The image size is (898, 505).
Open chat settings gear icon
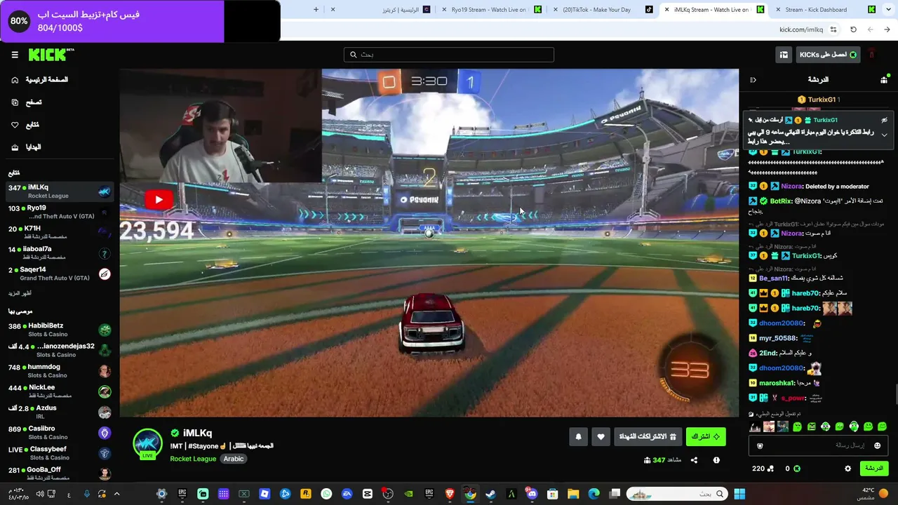847,469
